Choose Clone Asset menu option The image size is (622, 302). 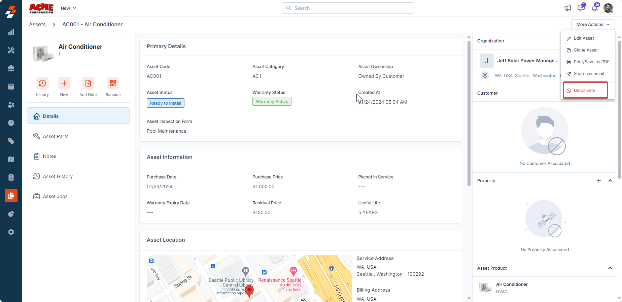coord(586,50)
